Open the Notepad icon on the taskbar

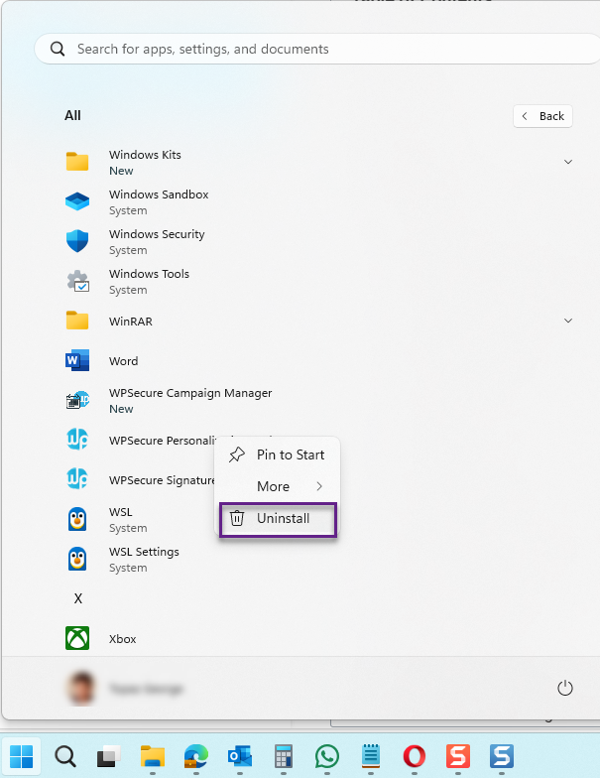[x=371, y=756]
